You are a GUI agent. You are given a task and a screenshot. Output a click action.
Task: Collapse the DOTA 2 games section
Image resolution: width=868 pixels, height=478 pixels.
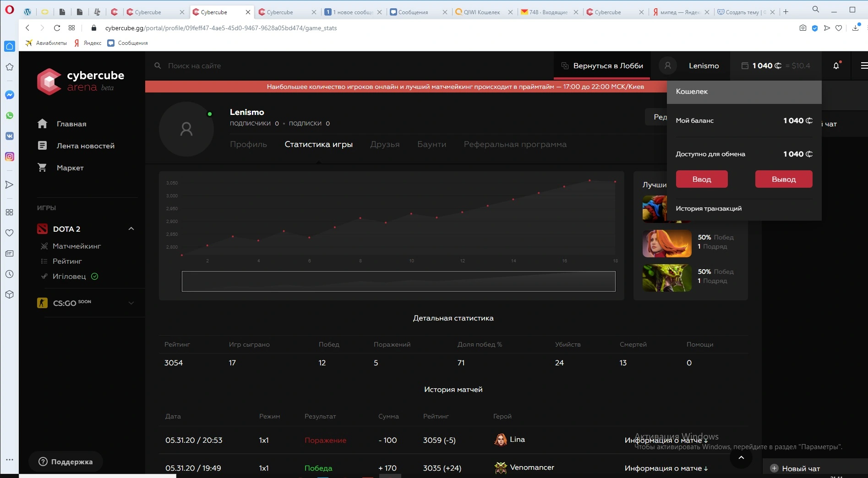131,228
